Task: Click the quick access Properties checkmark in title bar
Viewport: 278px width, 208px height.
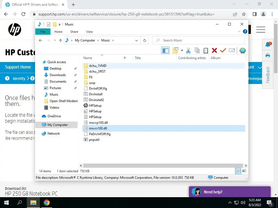Action: tap(48, 24)
